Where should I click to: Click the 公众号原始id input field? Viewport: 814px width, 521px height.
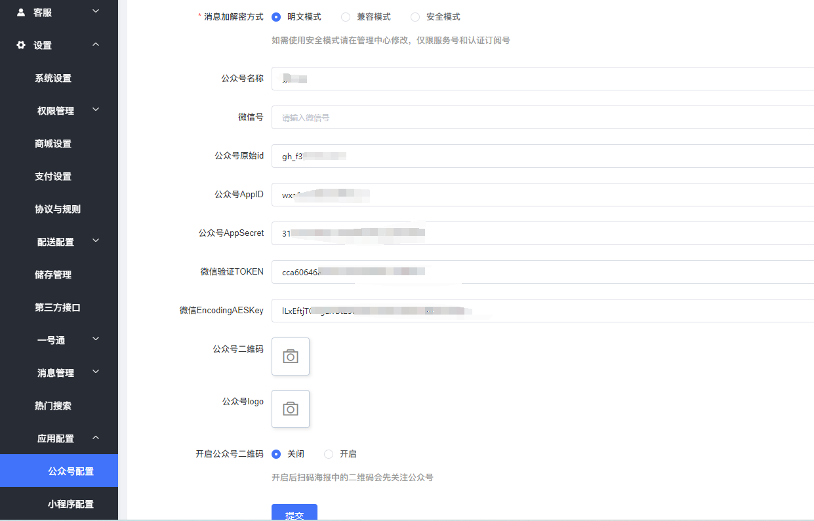coord(542,156)
